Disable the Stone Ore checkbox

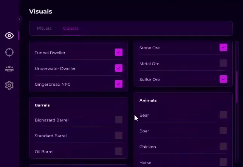coord(223,47)
